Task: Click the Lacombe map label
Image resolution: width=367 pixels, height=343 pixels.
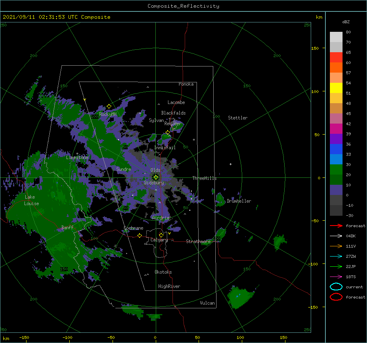Action: coord(176,102)
